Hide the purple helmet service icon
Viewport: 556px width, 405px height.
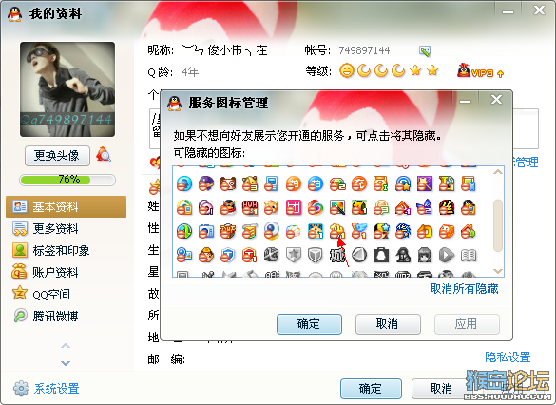click(206, 183)
